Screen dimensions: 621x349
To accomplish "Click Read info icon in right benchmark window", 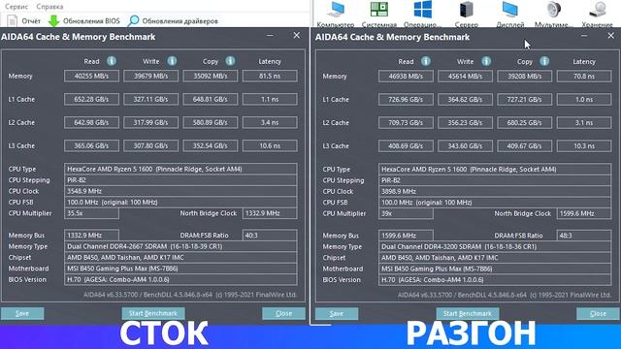I will (426, 61).
